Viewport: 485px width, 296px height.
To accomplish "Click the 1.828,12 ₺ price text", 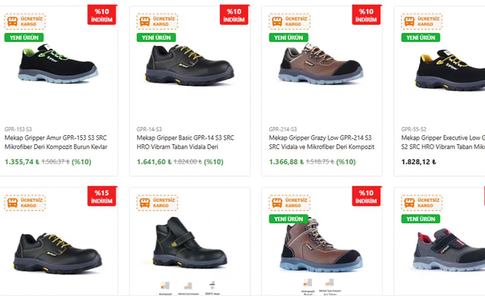I will 418,162.
